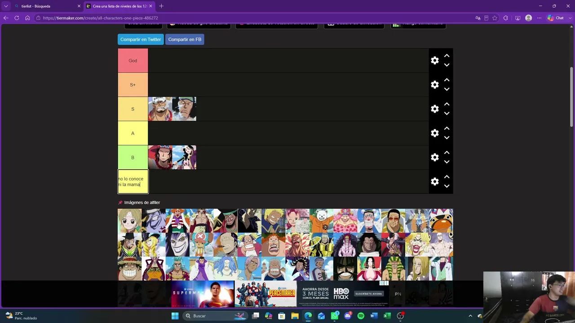Viewport: 575px width, 323px height.
Task: Move the B tier row up
Action: pyautogui.click(x=447, y=153)
